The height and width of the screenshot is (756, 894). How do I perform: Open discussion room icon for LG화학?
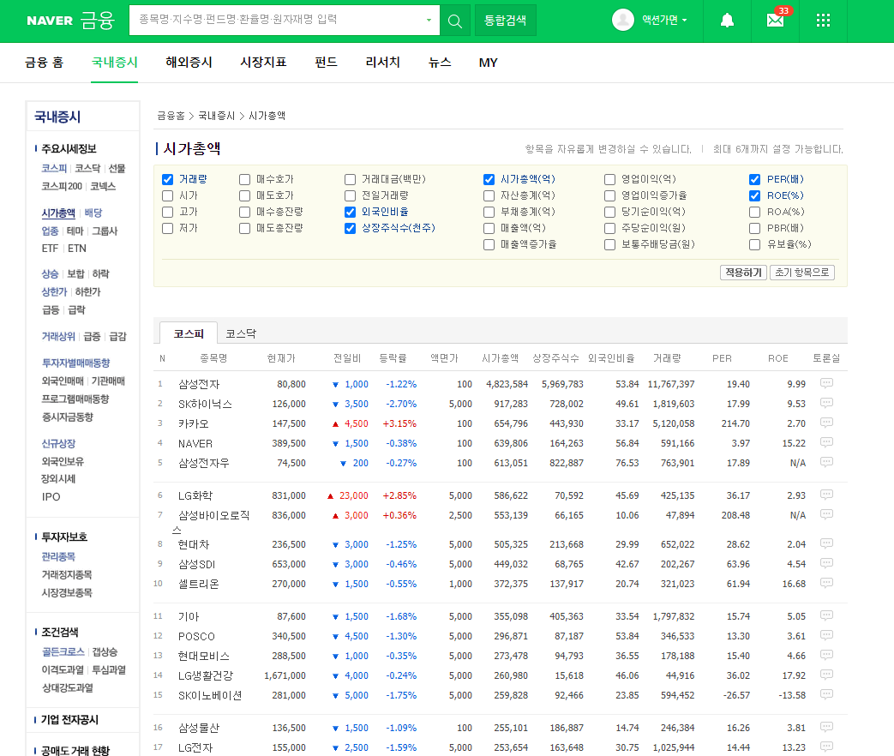pos(826,495)
